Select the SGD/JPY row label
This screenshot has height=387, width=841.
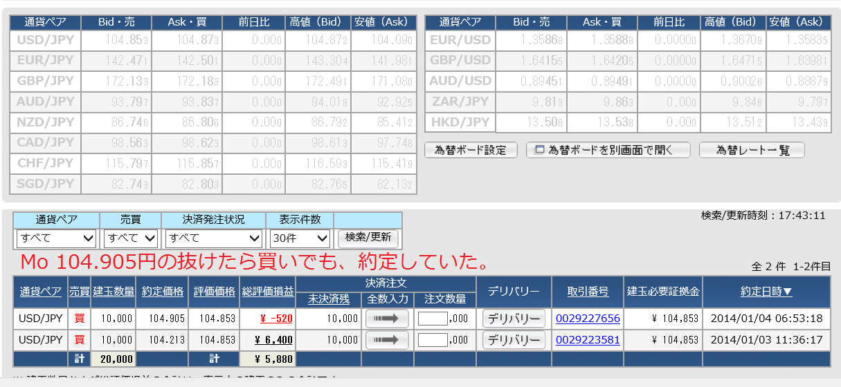tap(45, 185)
